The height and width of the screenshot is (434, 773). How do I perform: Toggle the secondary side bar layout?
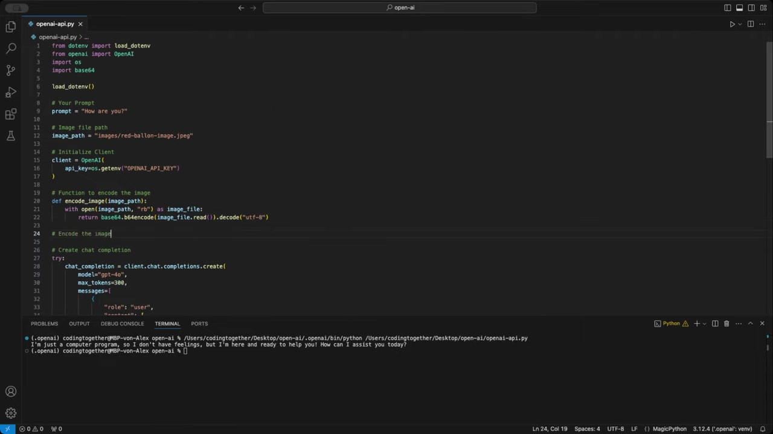(x=751, y=8)
